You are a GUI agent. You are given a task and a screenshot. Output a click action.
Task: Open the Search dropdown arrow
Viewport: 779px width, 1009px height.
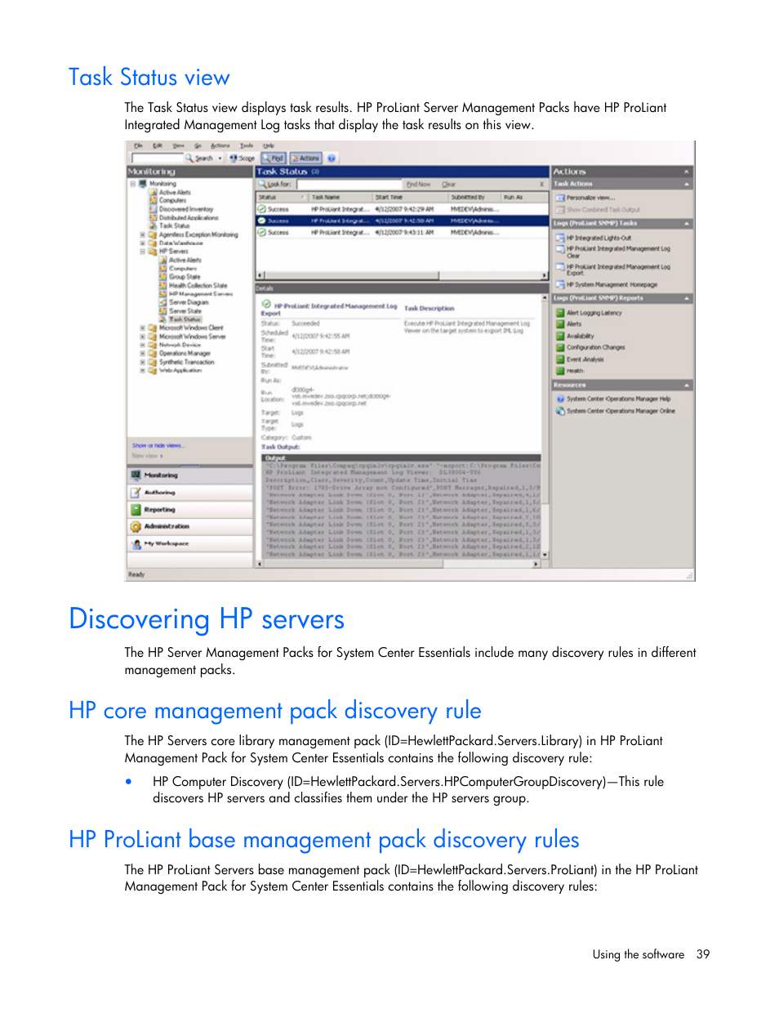coord(220,158)
